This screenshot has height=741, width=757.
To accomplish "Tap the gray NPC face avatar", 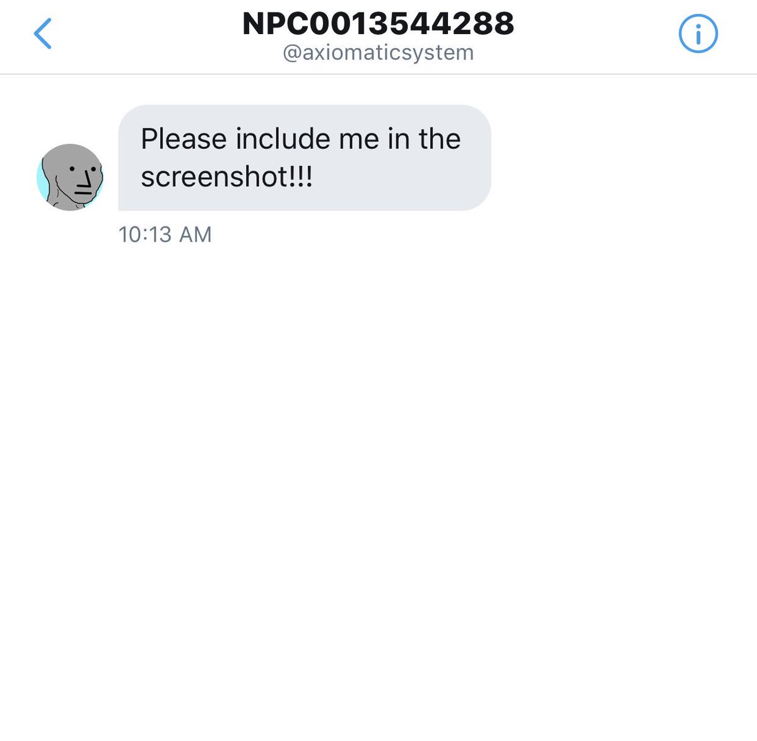I will (70, 177).
